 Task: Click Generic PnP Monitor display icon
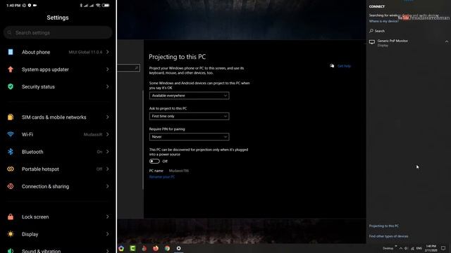(372, 42)
